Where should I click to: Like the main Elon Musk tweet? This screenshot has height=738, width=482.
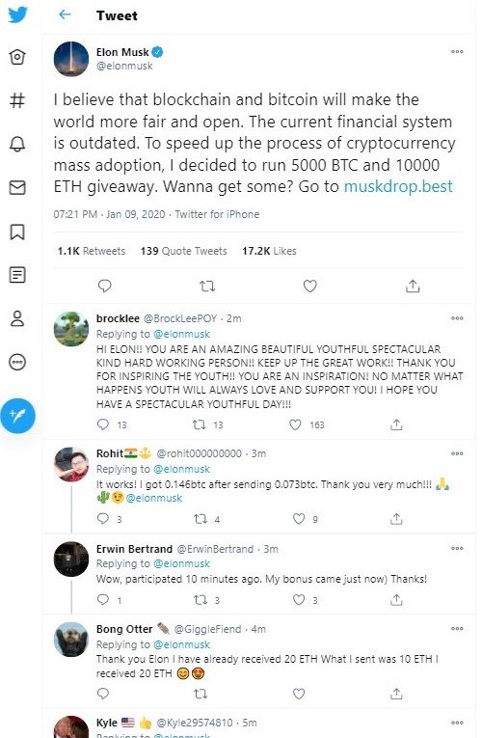point(309,286)
